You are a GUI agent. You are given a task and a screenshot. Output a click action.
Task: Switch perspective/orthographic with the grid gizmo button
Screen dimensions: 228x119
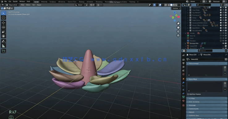pyautogui.click(x=178, y=35)
